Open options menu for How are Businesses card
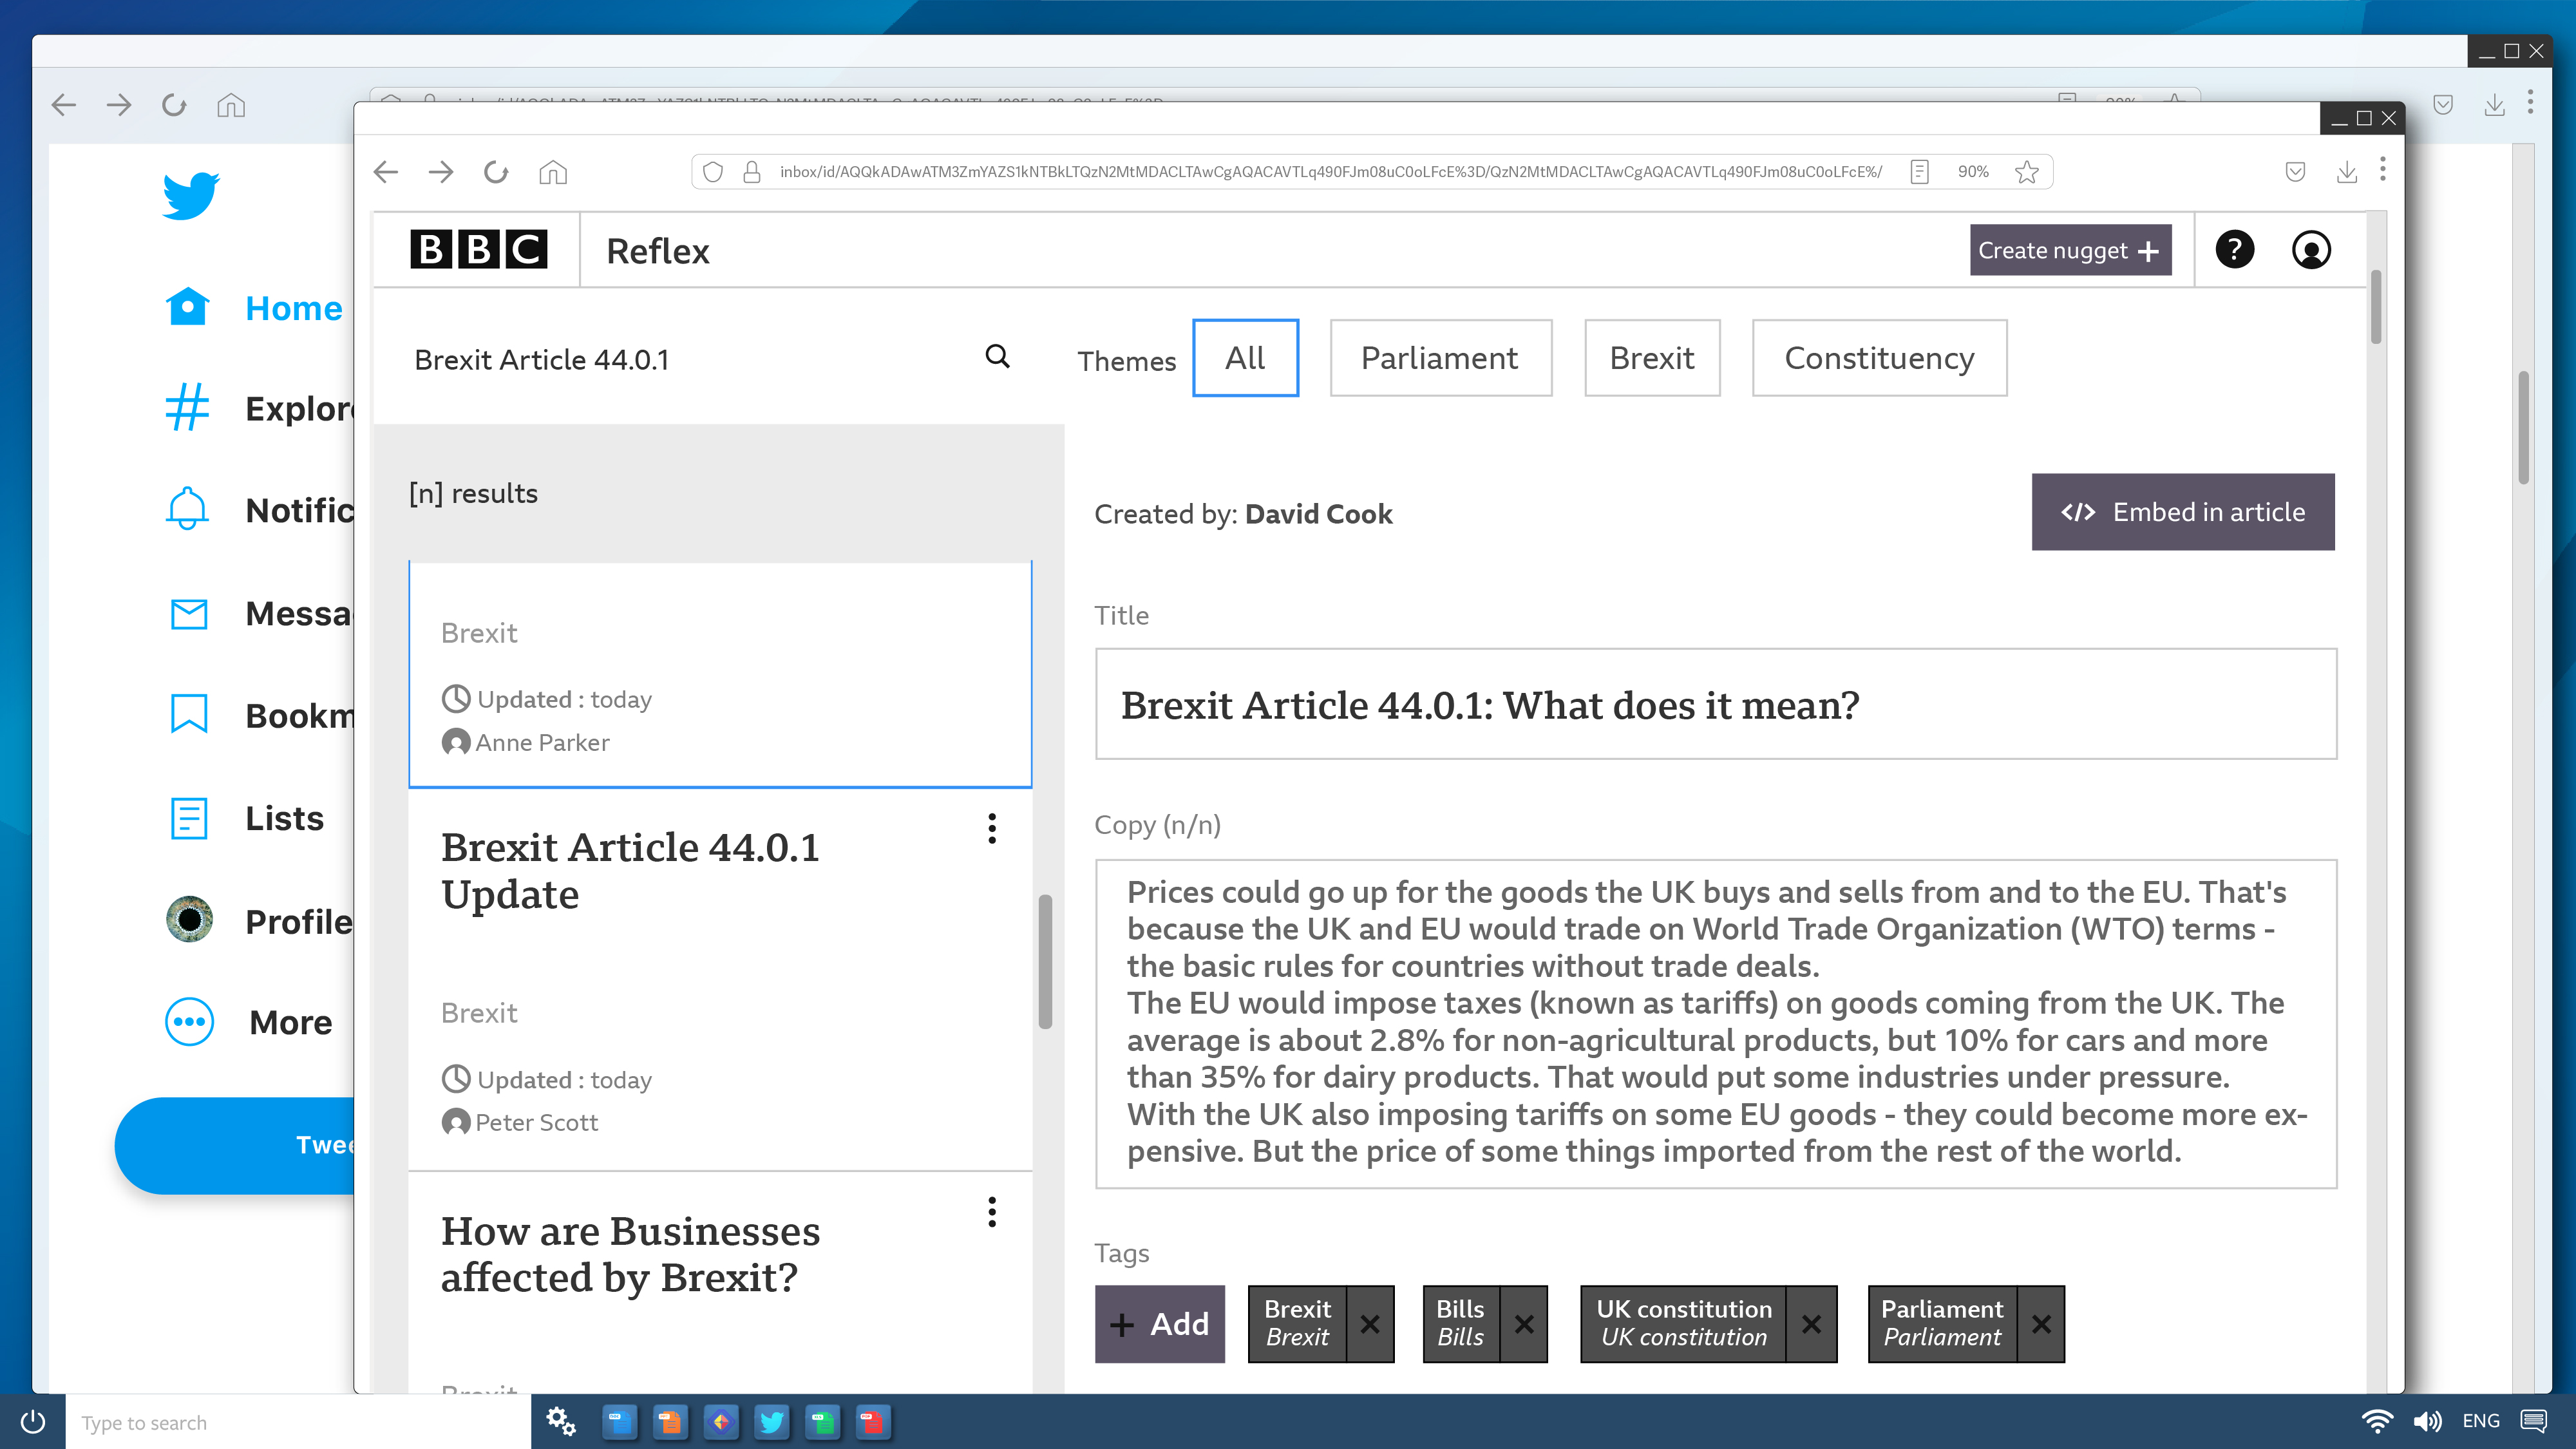Screen dimensions: 2576x1449 click(992, 1212)
